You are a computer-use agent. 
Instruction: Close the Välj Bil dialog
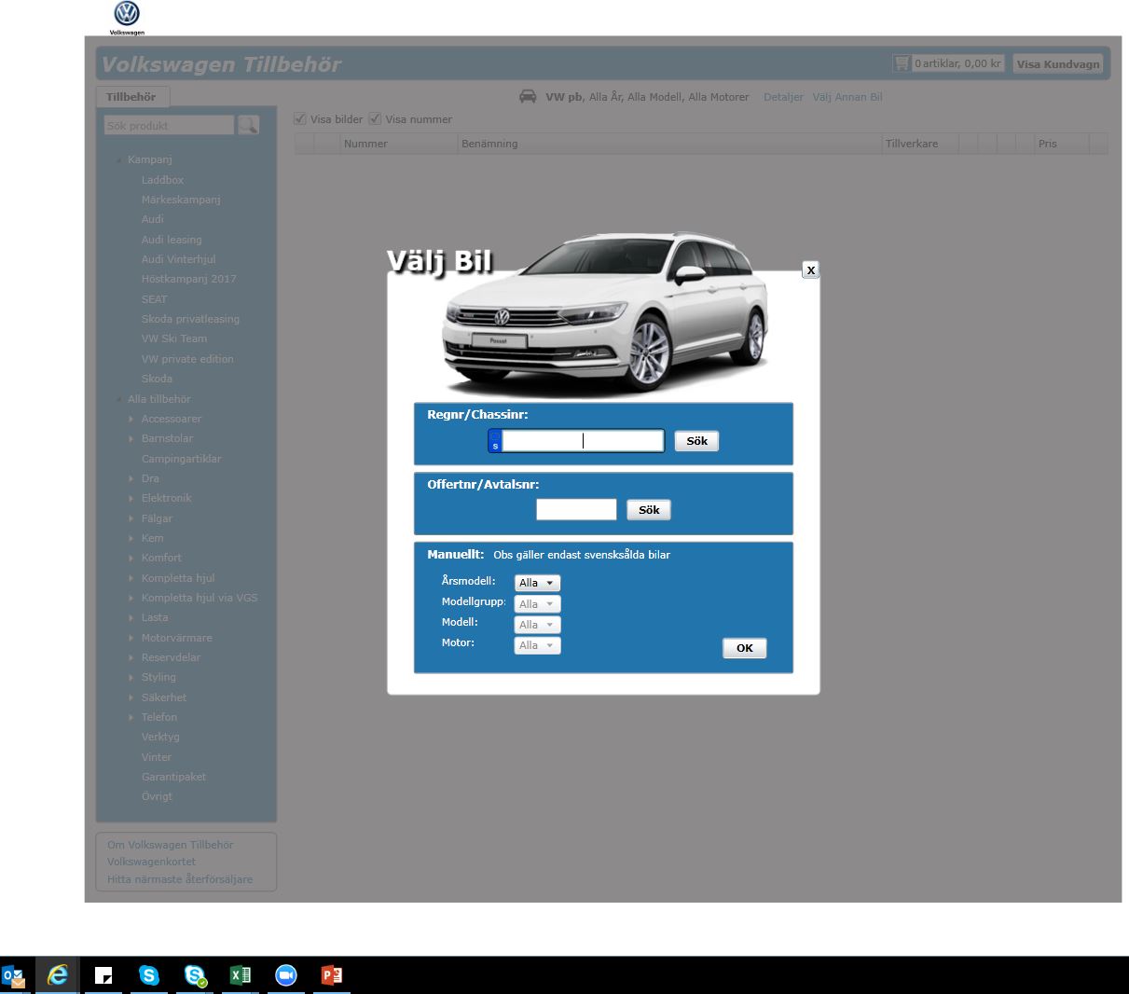coord(810,270)
